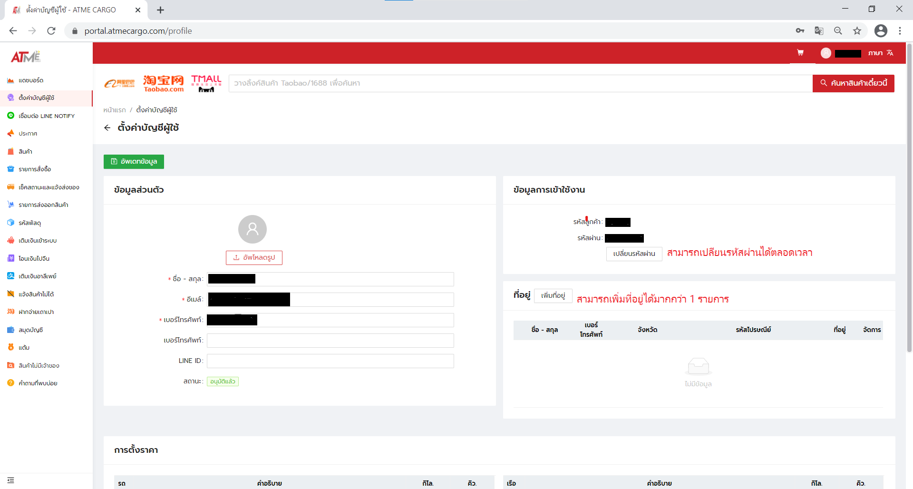This screenshot has width=913, height=489.
Task: Click the Taobao/1688 product search field
Action: 520,83
